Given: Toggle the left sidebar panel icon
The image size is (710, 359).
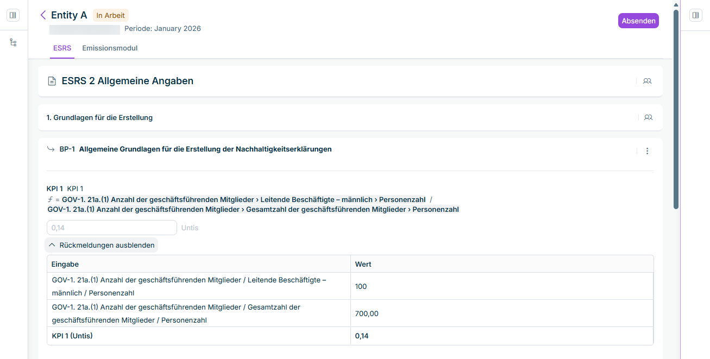Looking at the screenshot, I should (x=13, y=15).
